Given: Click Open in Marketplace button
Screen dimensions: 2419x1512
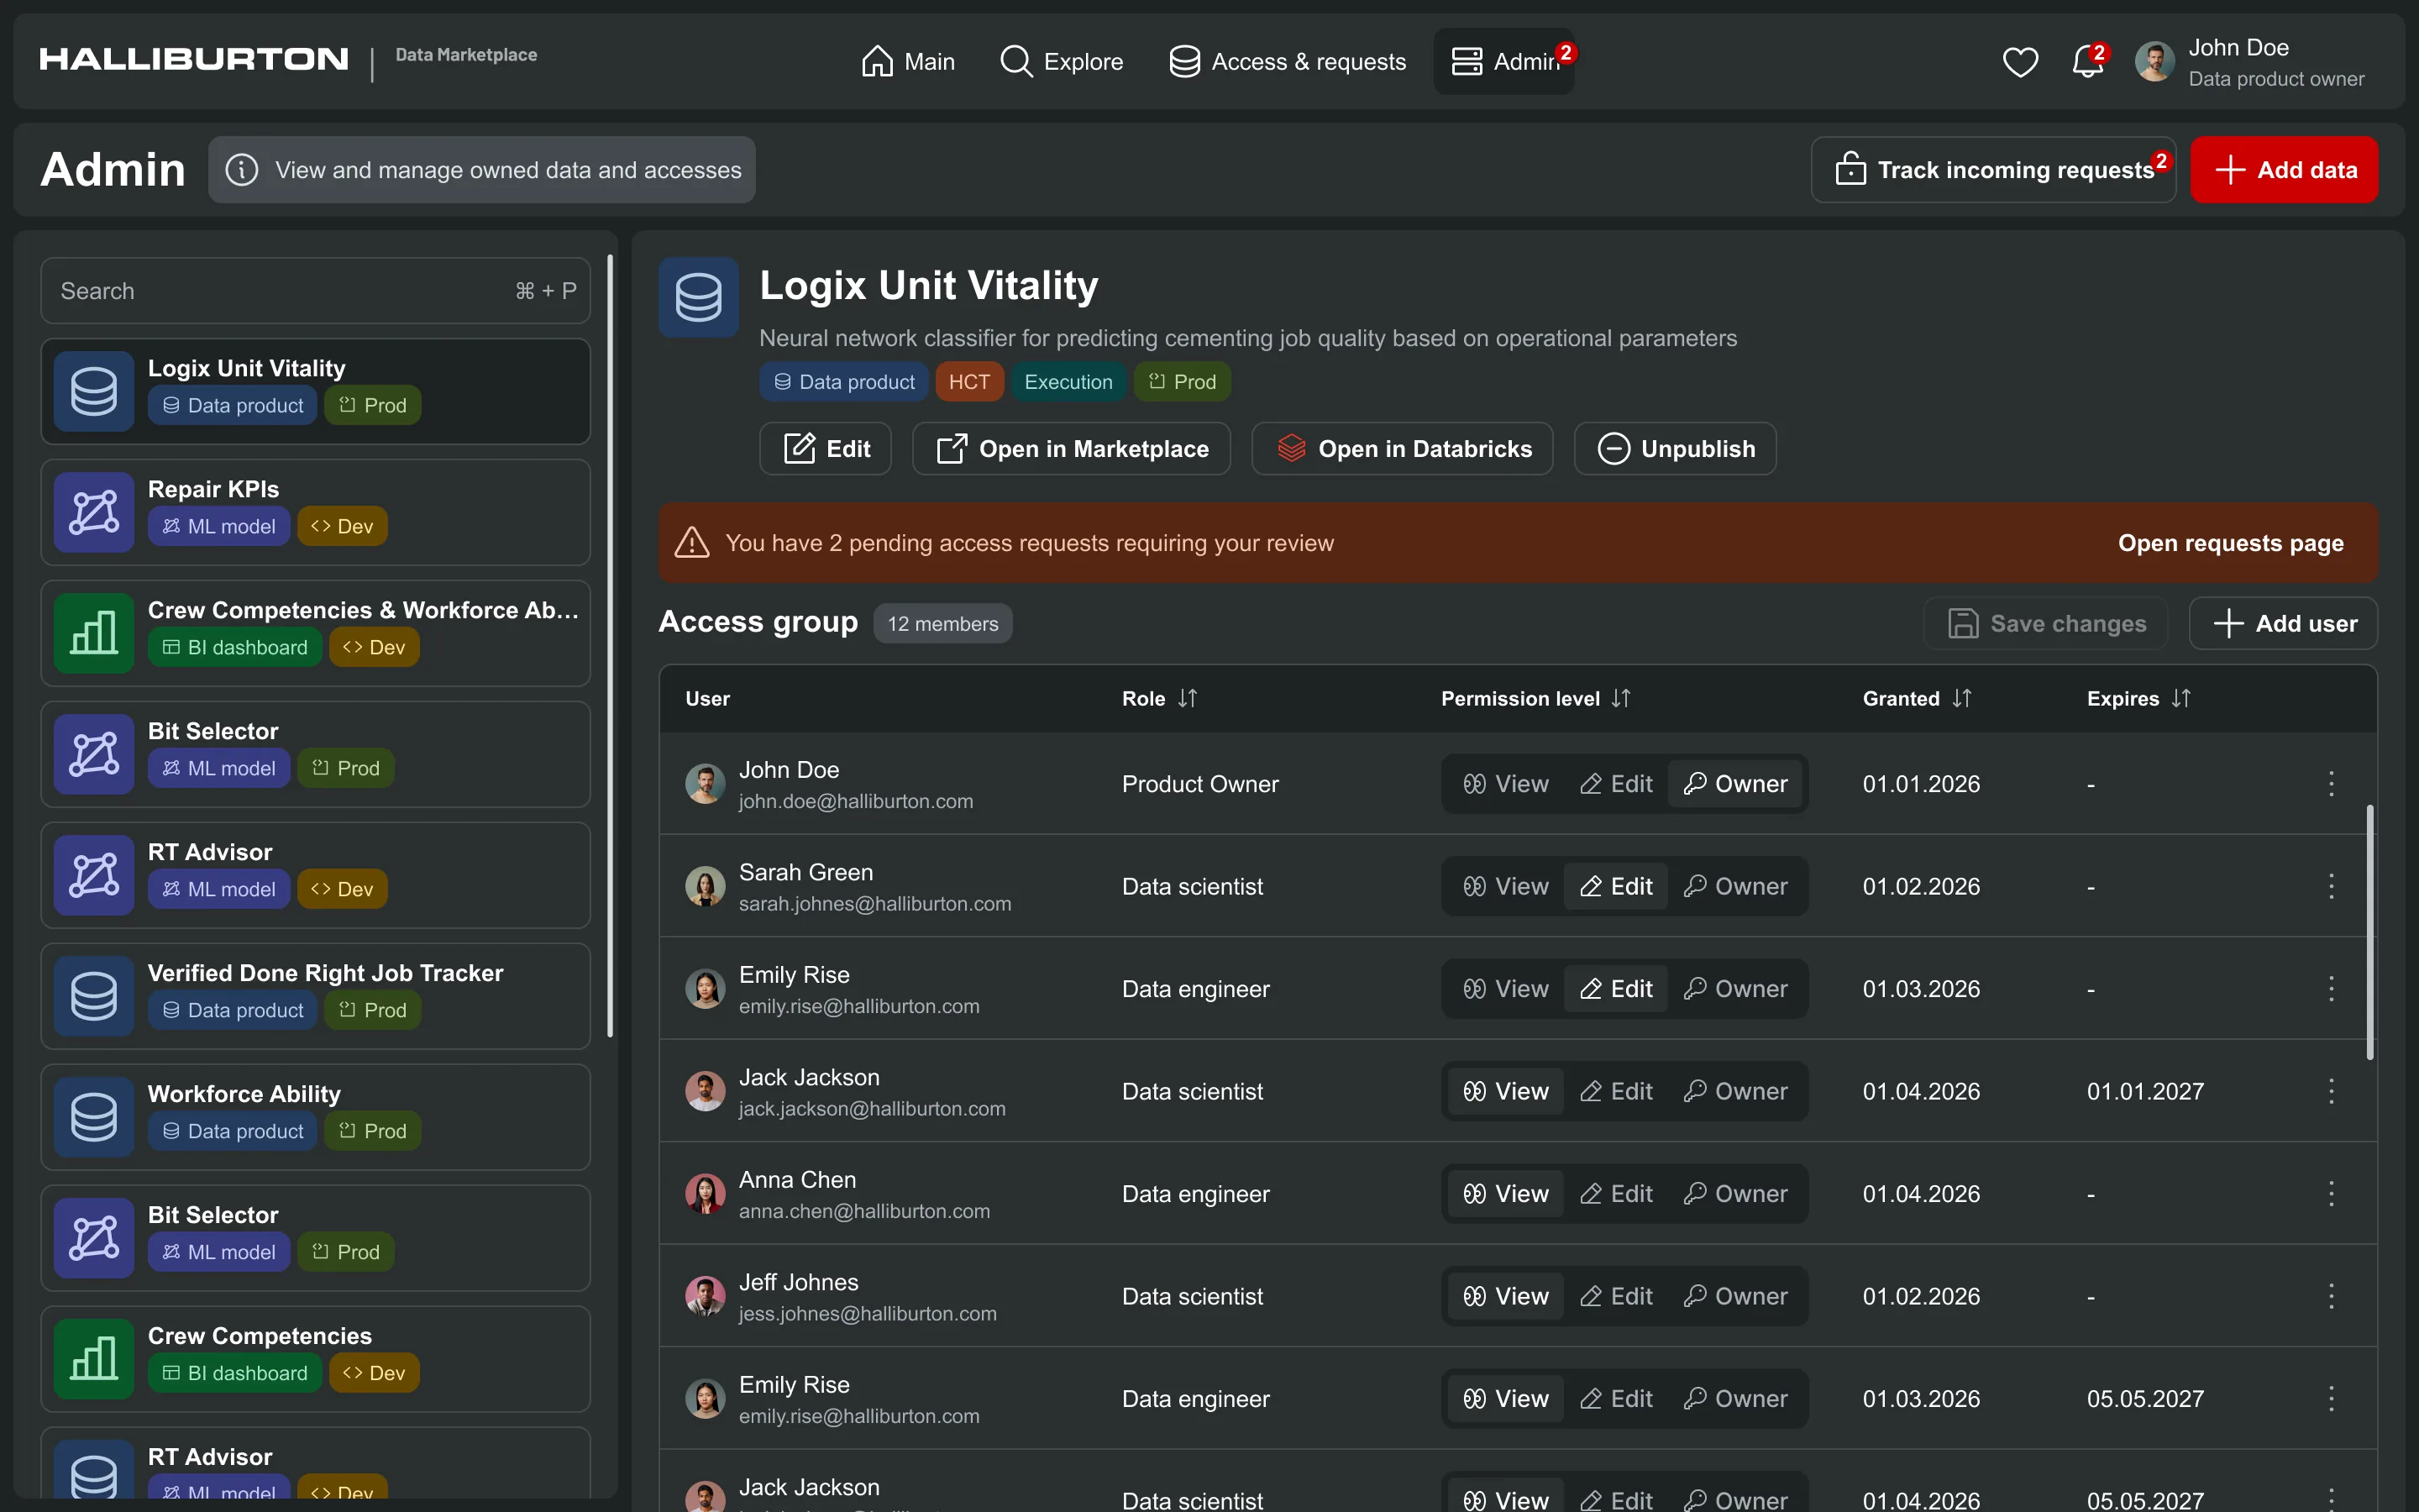Looking at the screenshot, I should click(1072, 449).
